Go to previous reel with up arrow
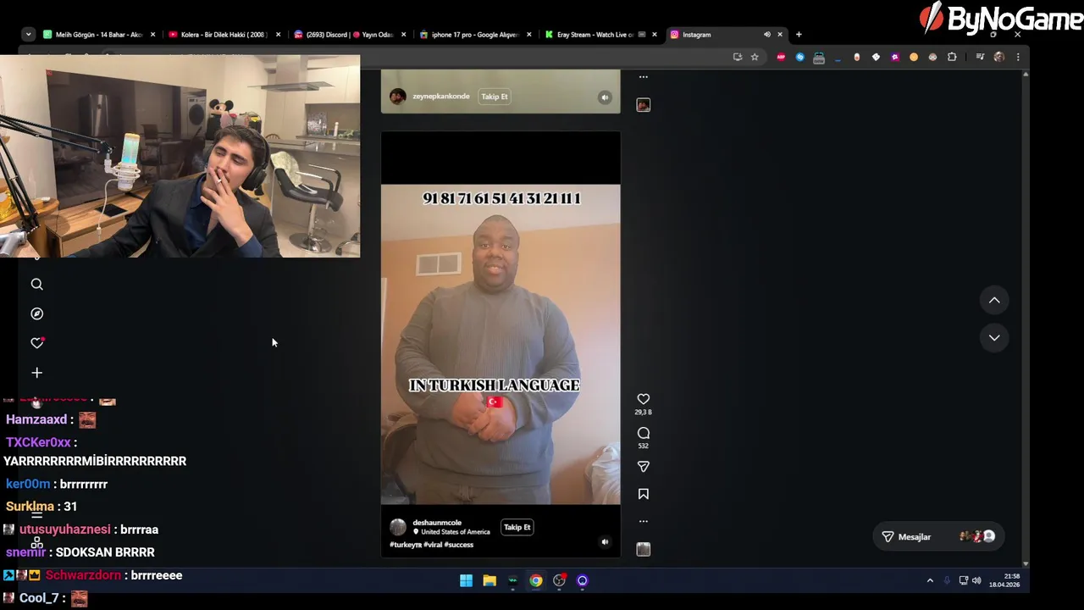1084x610 pixels. [994, 300]
